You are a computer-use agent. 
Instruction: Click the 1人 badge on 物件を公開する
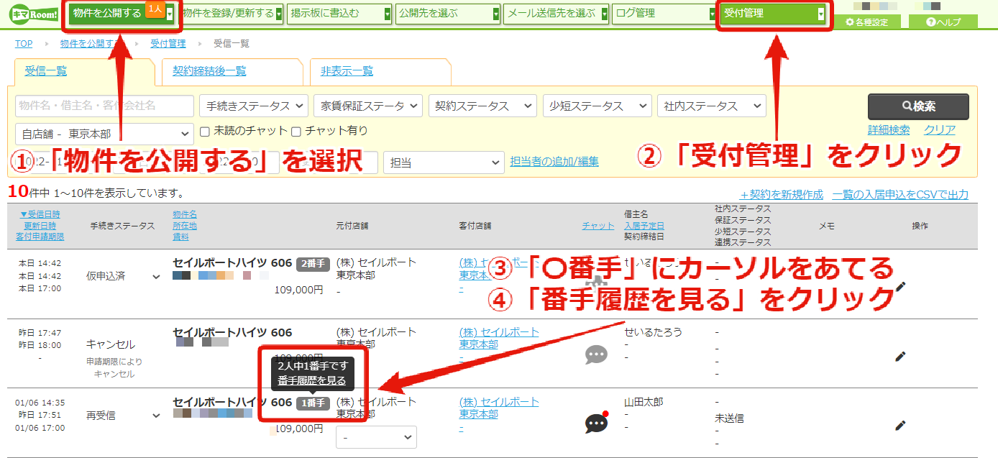tap(155, 8)
